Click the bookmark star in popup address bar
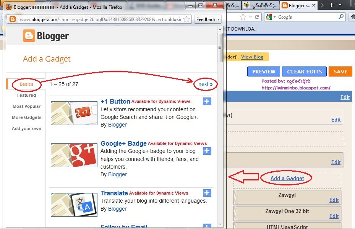Screen dimensions: 355x229 [186, 19]
